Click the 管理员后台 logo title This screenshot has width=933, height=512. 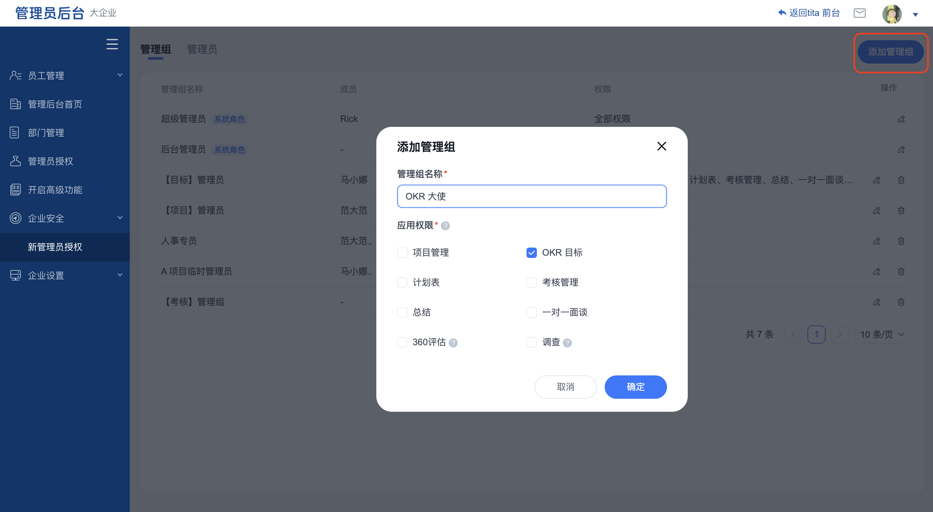50,13
